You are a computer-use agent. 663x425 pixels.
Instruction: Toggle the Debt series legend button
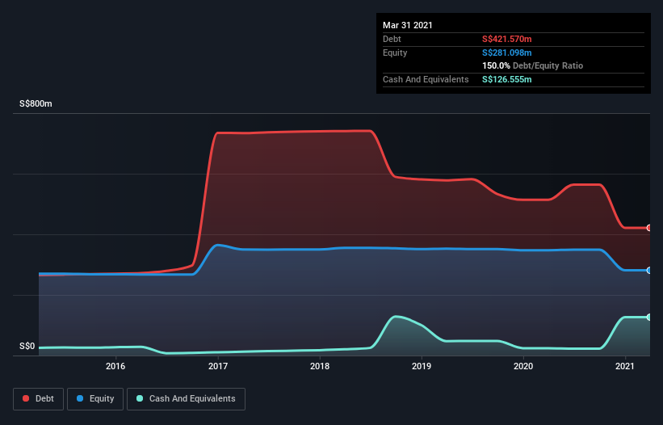point(38,399)
